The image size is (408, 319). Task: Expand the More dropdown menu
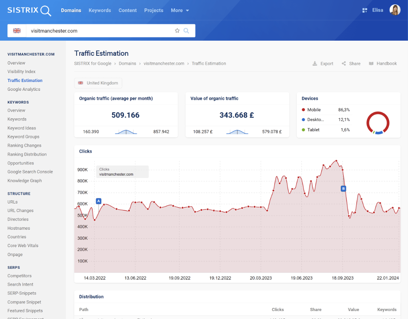point(180,10)
